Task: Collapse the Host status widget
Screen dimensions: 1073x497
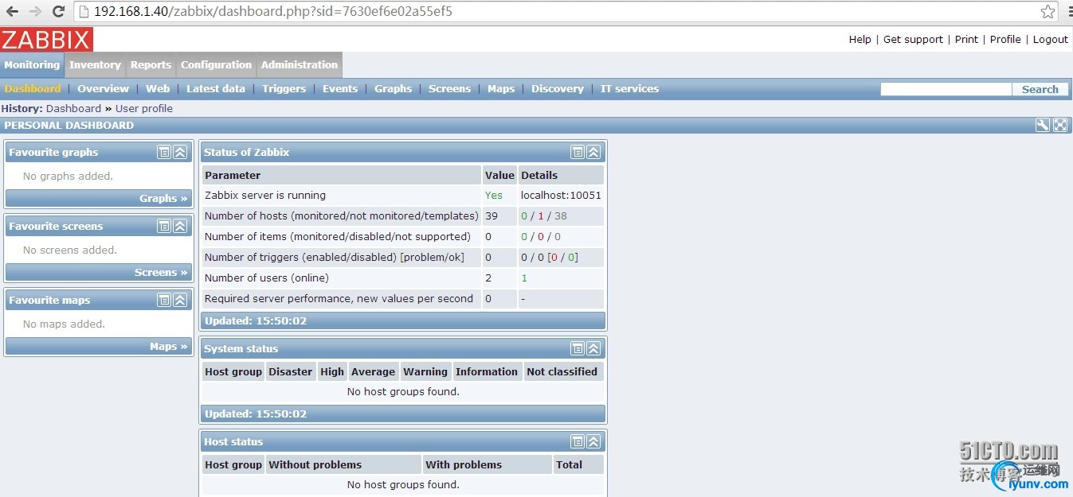Action: pos(593,441)
